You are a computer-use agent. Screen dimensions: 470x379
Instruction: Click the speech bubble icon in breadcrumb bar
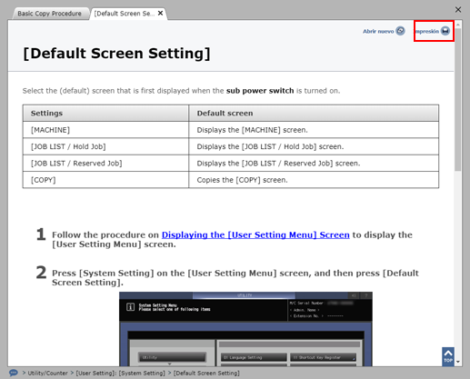(14, 373)
